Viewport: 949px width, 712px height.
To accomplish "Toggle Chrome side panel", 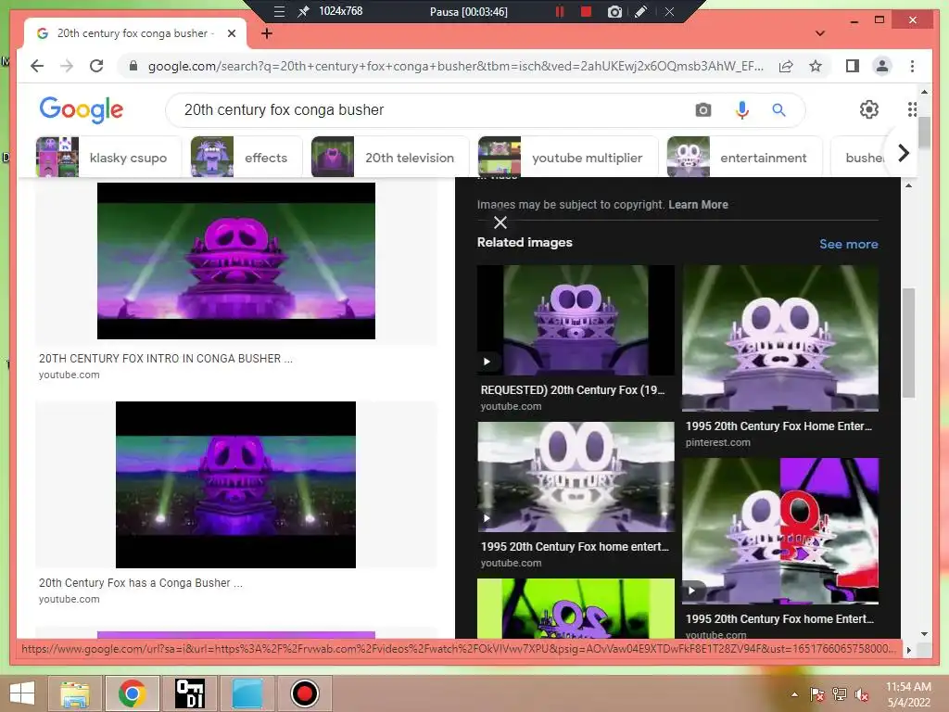I will tap(853, 66).
